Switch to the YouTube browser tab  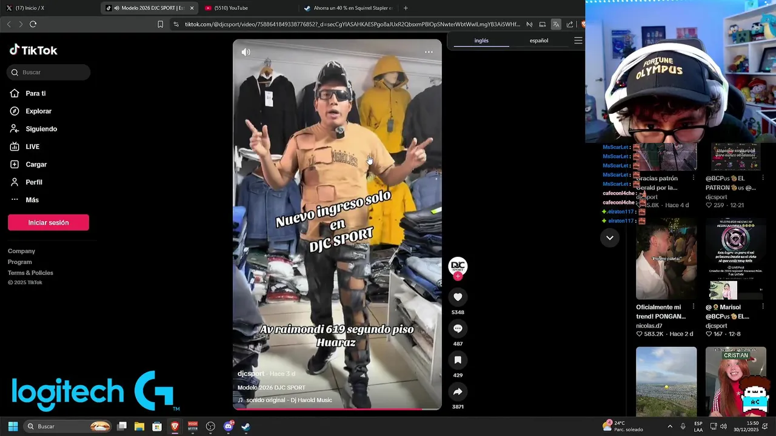click(249, 8)
